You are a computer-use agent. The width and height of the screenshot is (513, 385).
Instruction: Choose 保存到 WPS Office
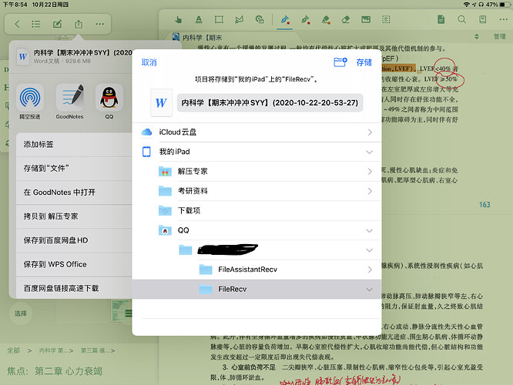click(x=74, y=264)
